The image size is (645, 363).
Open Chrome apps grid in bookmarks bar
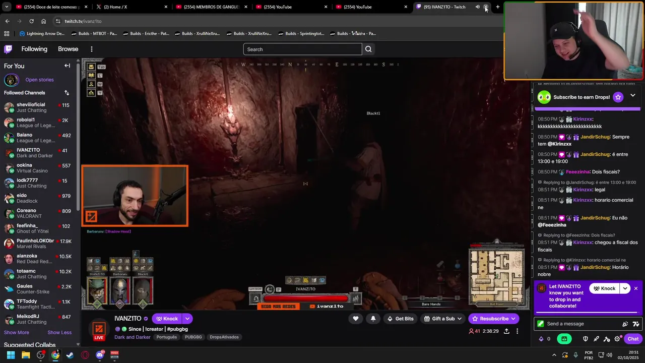click(x=7, y=33)
